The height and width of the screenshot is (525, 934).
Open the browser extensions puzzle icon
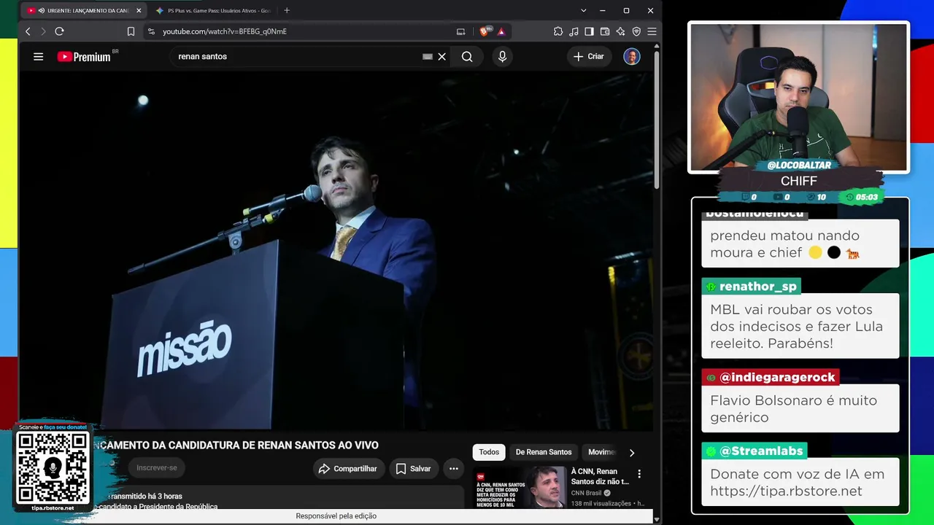[x=558, y=31]
